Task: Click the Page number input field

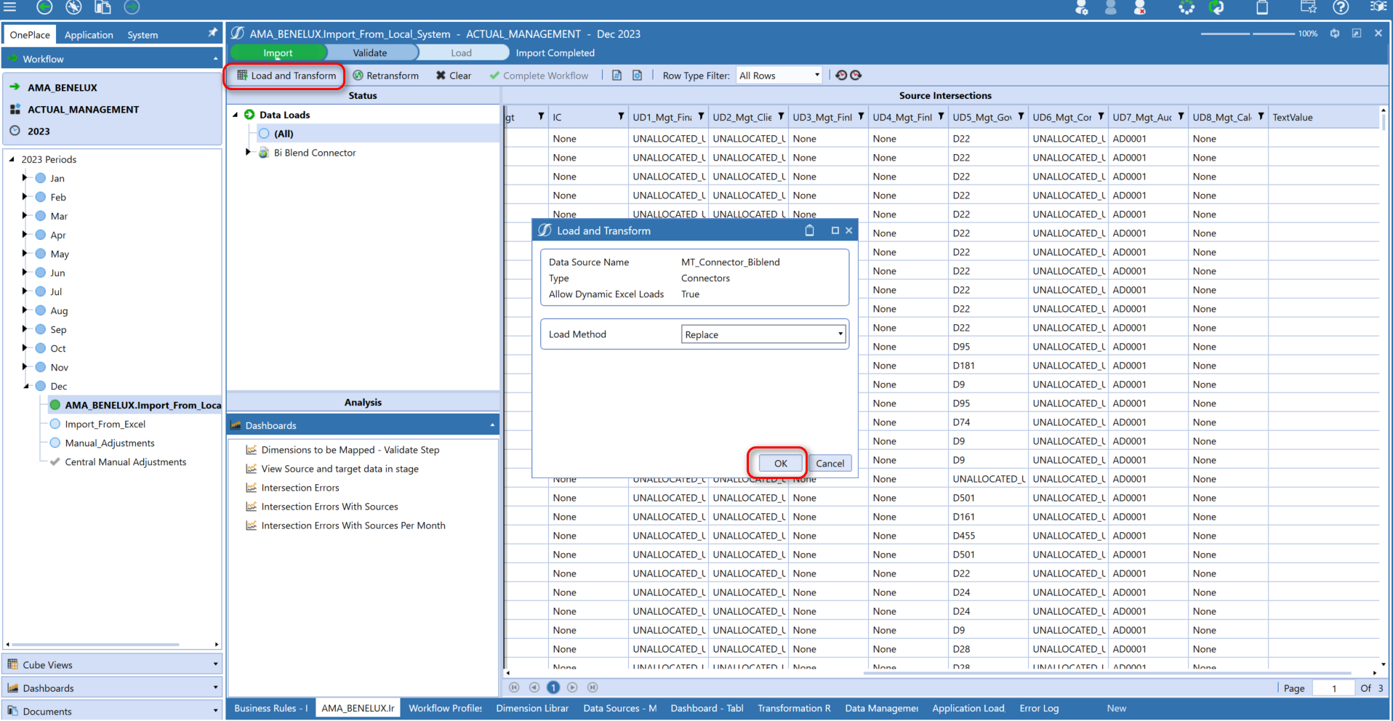Action: [x=1334, y=688]
